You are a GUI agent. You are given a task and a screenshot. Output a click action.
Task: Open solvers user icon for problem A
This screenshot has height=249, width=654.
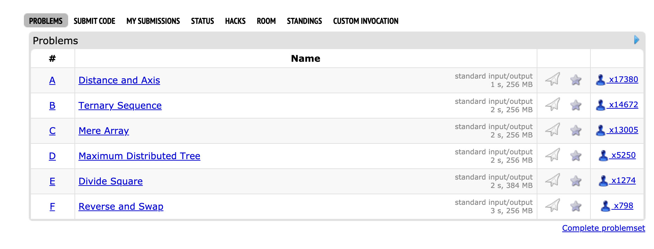601,80
